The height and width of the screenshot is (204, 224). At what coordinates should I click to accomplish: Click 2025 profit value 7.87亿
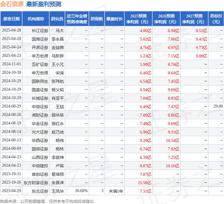145,174
